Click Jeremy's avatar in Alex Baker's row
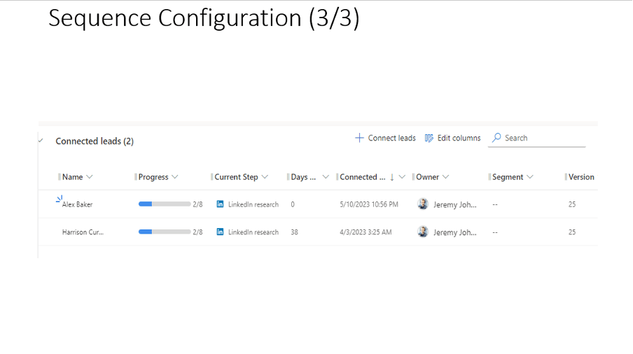The height and width of the screenshot is (354, 633). [423, 204]
